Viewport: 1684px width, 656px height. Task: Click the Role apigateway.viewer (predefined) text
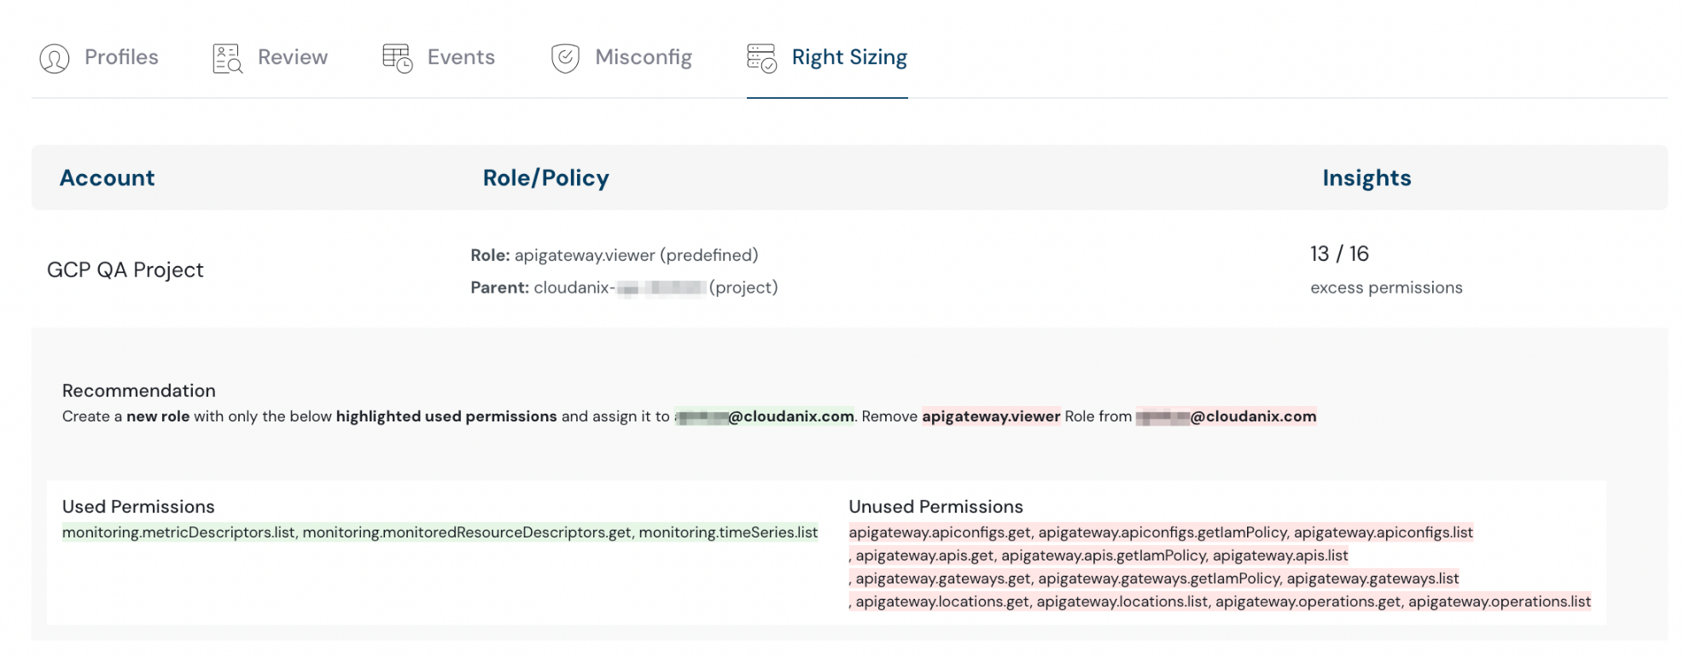614,255
